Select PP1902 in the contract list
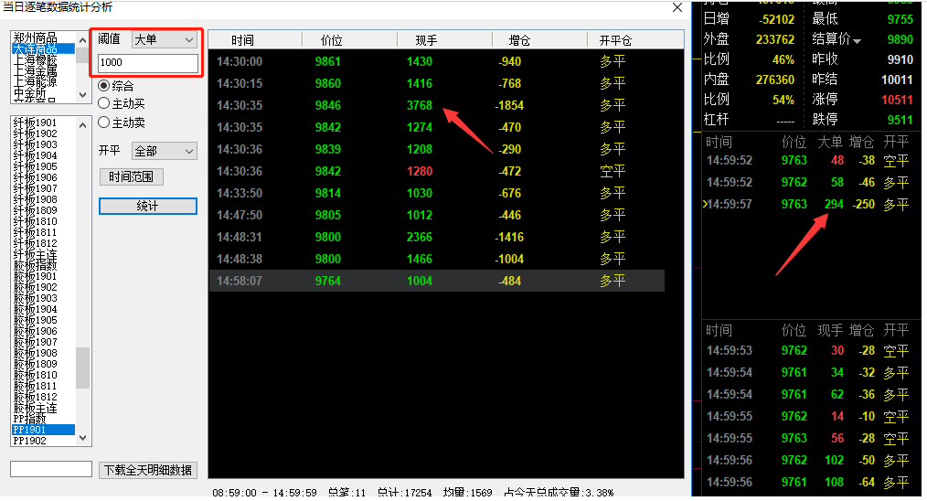 tap(29, 440)
